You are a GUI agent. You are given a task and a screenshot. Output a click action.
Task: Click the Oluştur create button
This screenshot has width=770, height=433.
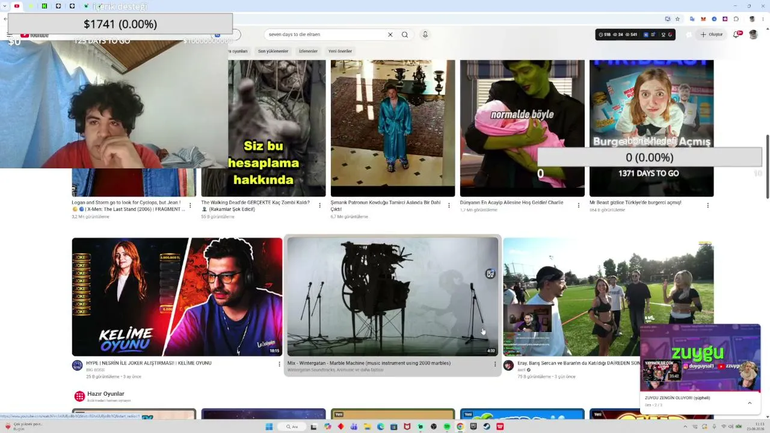[711, 34]
